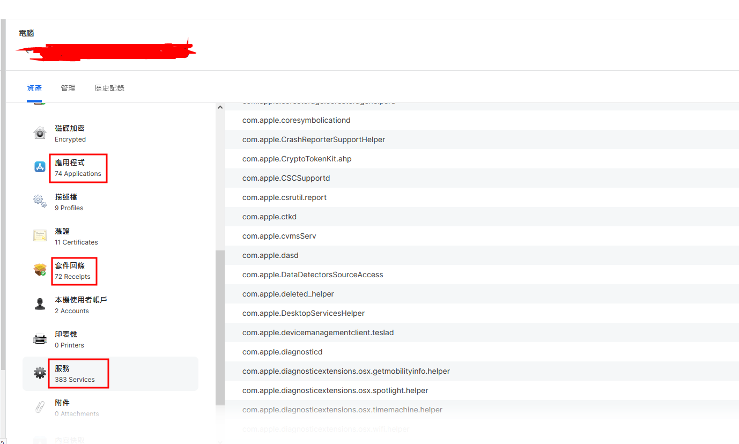Switch to the 資產 tab
The width and height of the screenshot is (739, 444).
(x=34, y=88)
